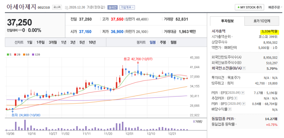Click the 코스피 market badge
This screenshot has width=284, height=138.
(57, 7)
